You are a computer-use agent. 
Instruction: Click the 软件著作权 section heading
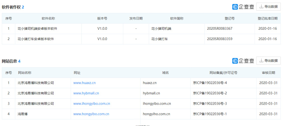(x=11, y=7)
